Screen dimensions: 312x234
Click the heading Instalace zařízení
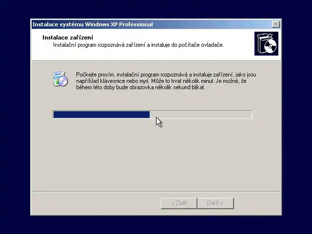click(68, 38)
